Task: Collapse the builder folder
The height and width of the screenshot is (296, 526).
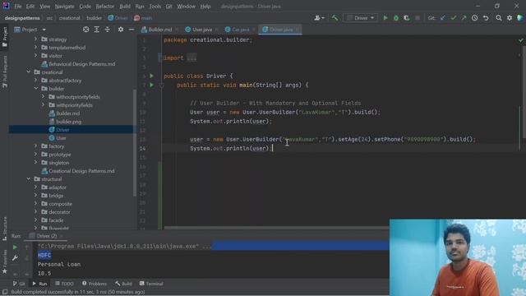Action: click(35, 89)
